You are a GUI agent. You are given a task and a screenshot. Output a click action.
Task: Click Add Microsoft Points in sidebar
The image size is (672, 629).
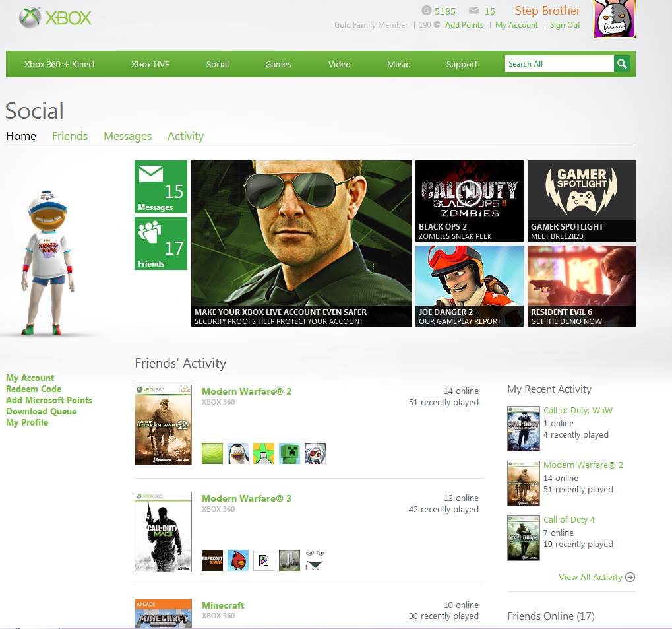pyautogui.click(x=49, y=400)
